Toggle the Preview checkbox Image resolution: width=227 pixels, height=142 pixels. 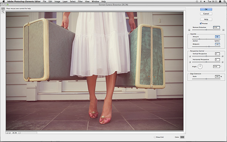[x=201, y=23]
